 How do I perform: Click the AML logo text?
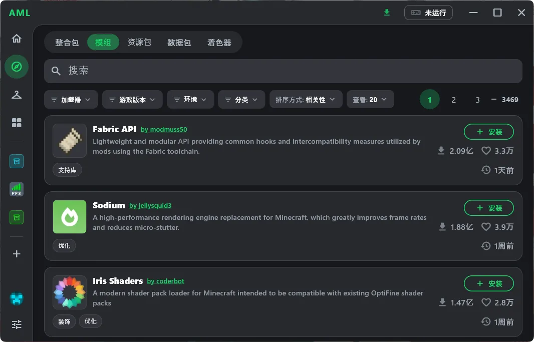tap(20, 13)
